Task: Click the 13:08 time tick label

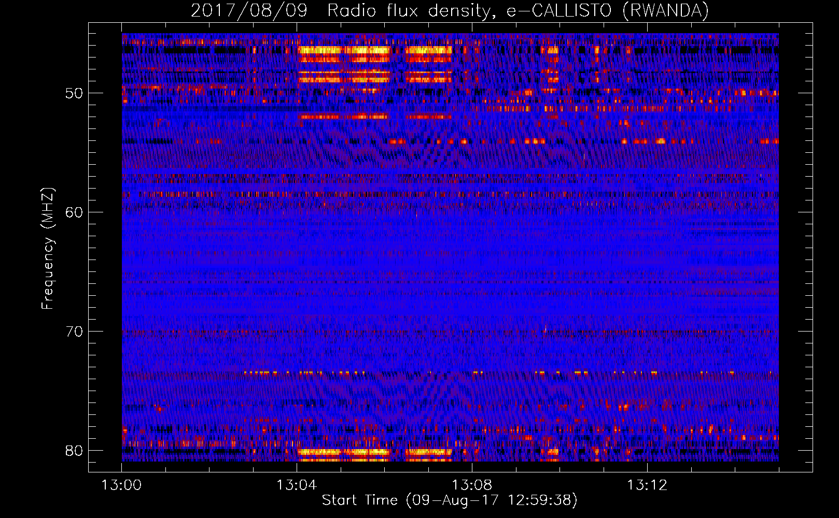Action: (472, 485)
